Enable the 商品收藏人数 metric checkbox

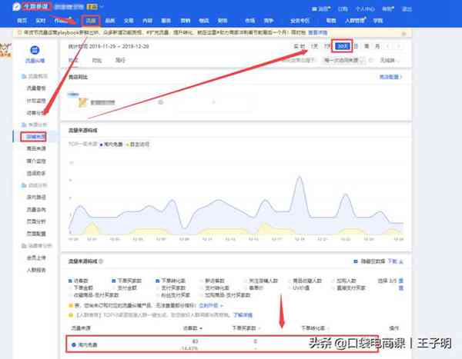(x=290, y=281)
